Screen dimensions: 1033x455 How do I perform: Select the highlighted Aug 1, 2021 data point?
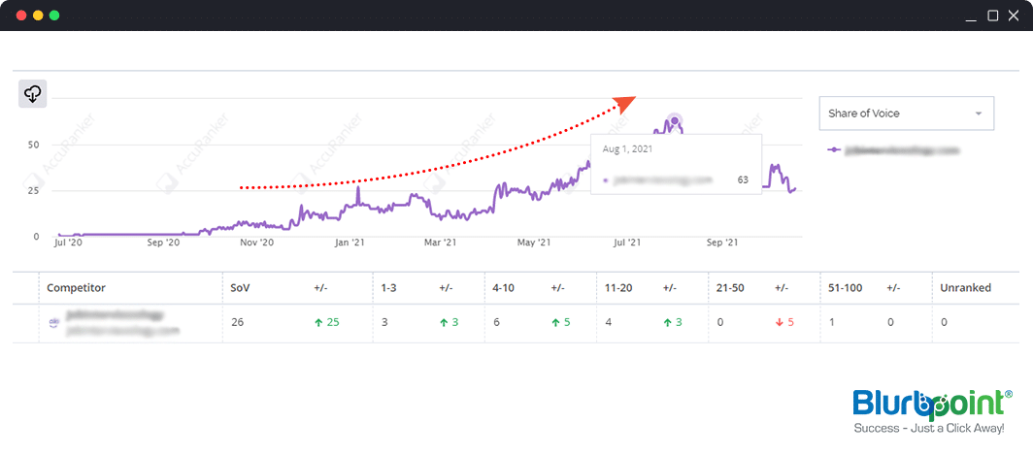click(x=675, y=120)
